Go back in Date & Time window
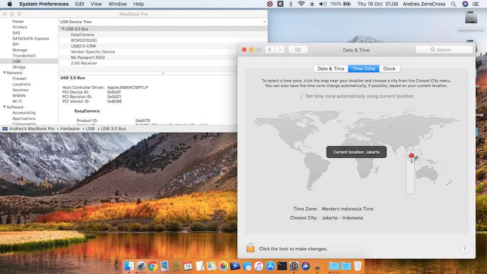487x274 pixels. [x=269, y=50]
